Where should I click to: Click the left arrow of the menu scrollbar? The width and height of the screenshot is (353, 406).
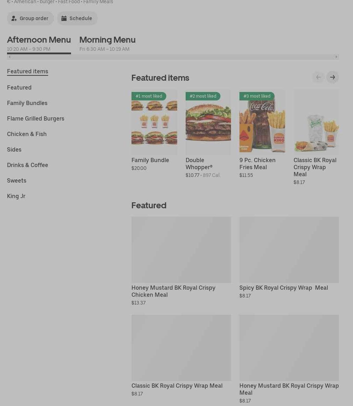tap(9, 57)
